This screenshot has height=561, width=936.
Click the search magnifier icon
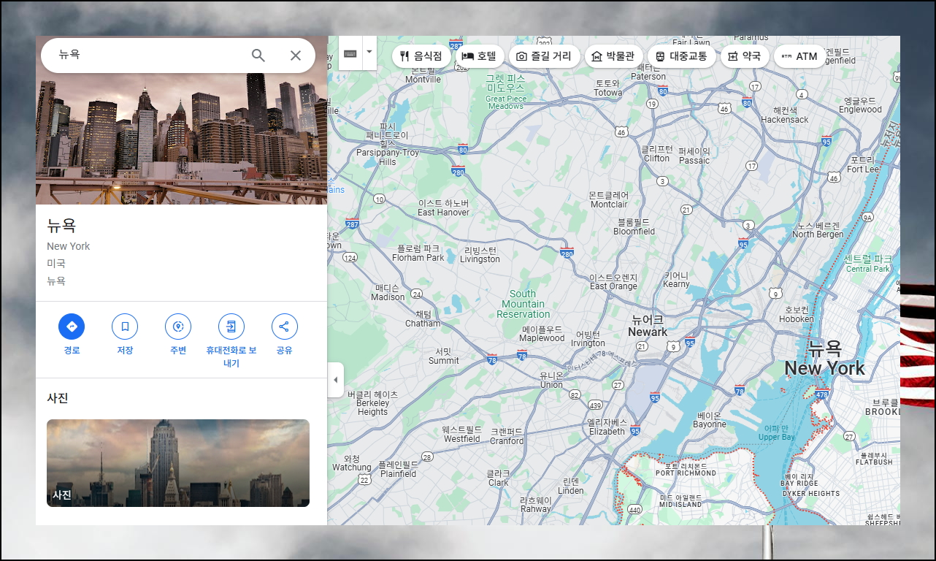click(x=258, y=55)
